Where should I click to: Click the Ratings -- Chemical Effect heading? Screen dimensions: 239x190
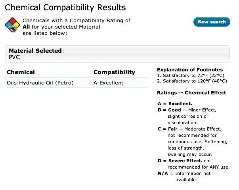pos(191,93)
